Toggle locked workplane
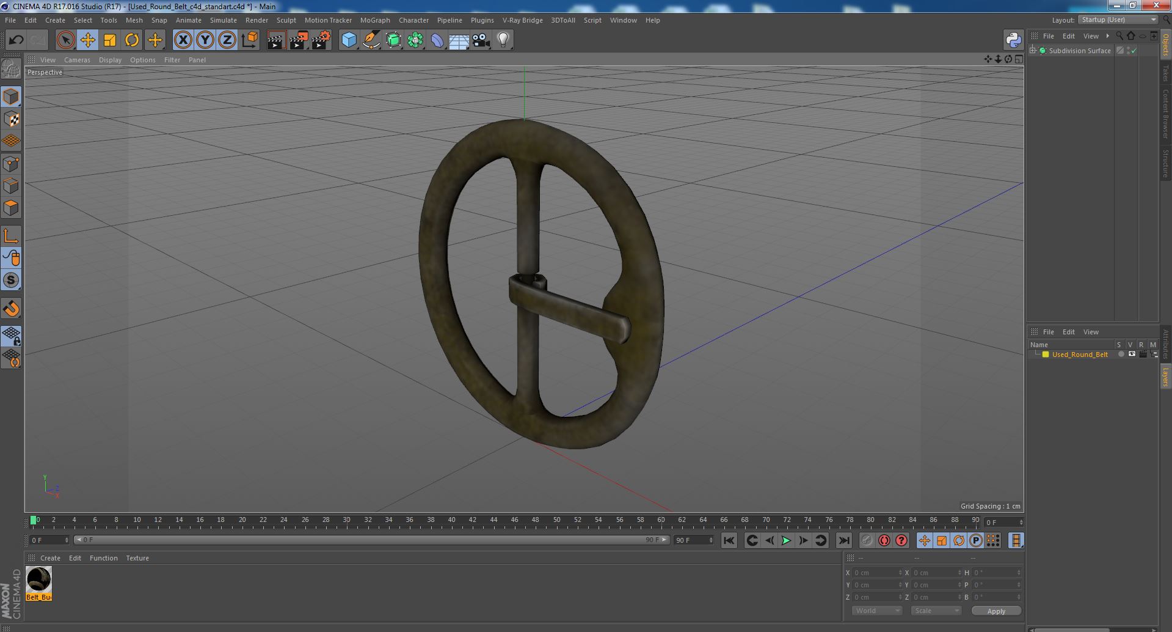 11,336
